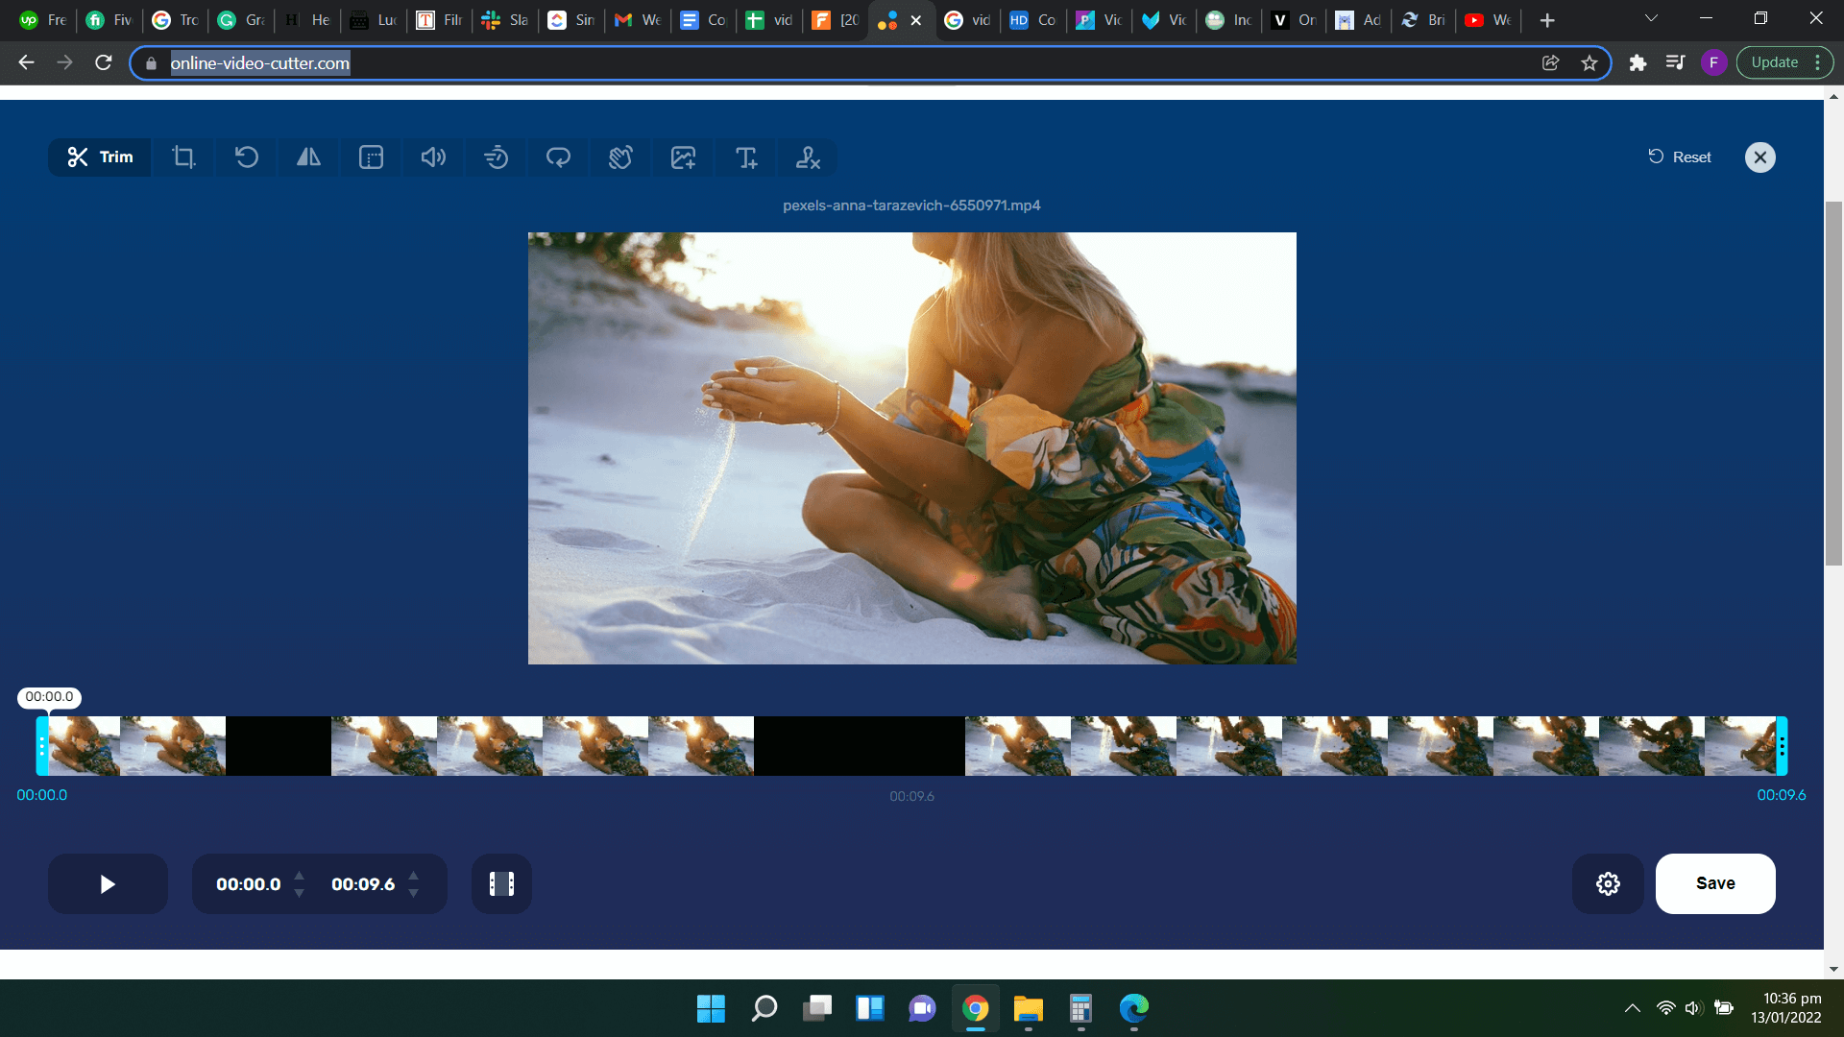
Task: Switch to the YouTube We tab
Action: [1490, 20]
